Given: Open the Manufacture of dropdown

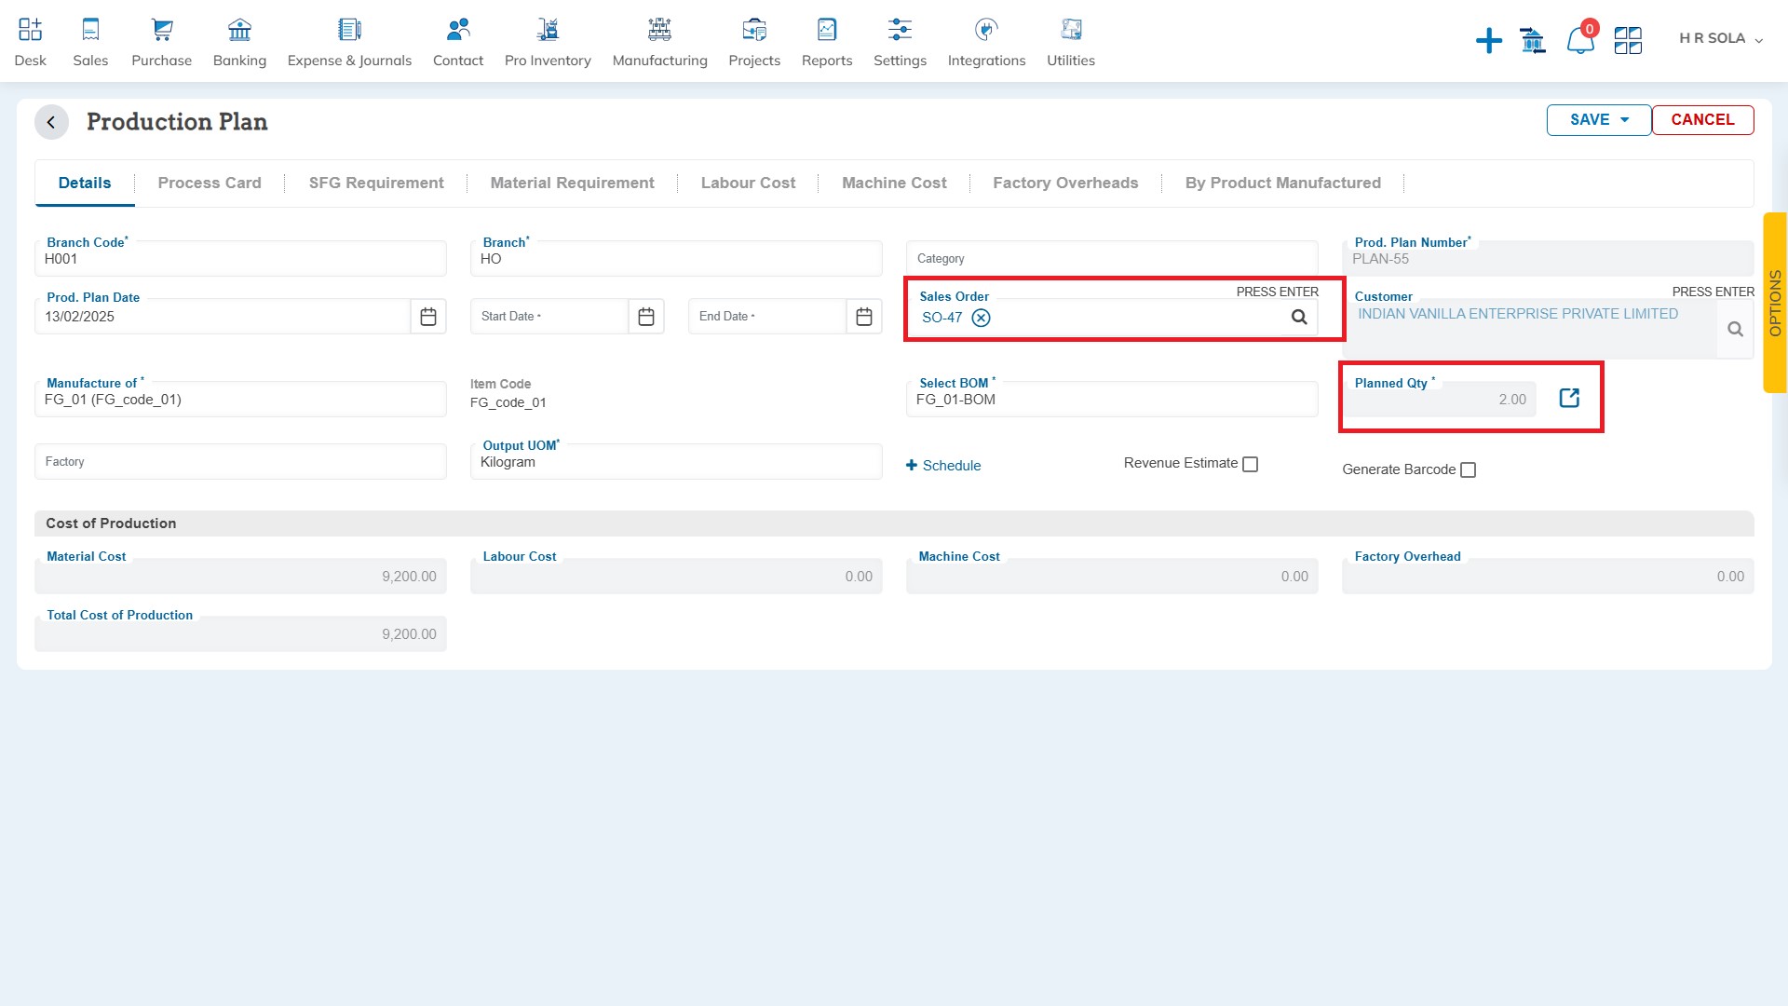Looking at the screenshot, I should point(240,400).
